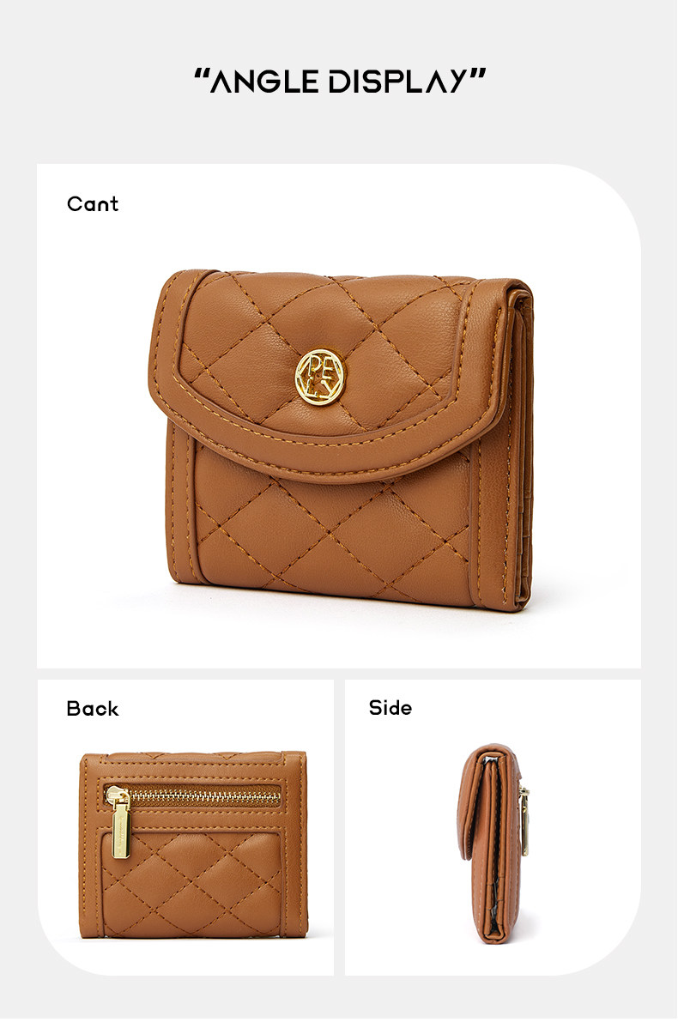Click the "ANGLE DISPLAY" heading text
The height and width of the screenshot is (1022, 678).
(340, 82)
